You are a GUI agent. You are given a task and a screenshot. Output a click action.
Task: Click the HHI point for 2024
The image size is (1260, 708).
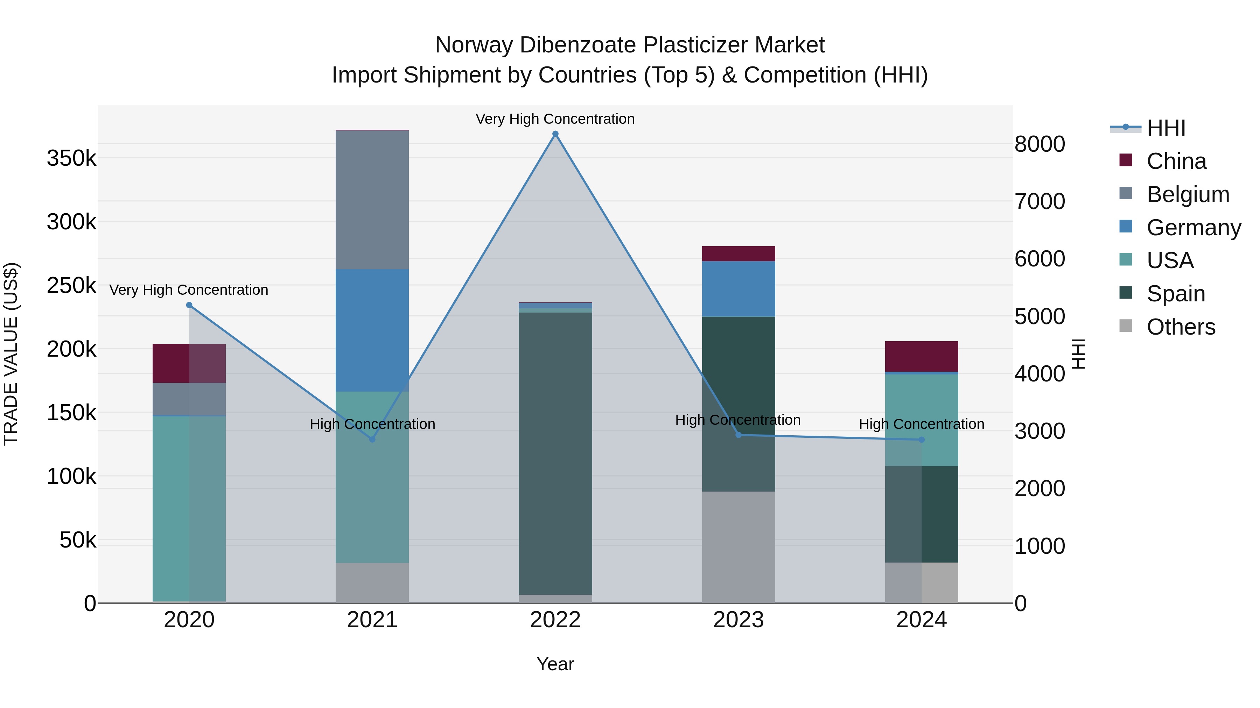(922, 440)
